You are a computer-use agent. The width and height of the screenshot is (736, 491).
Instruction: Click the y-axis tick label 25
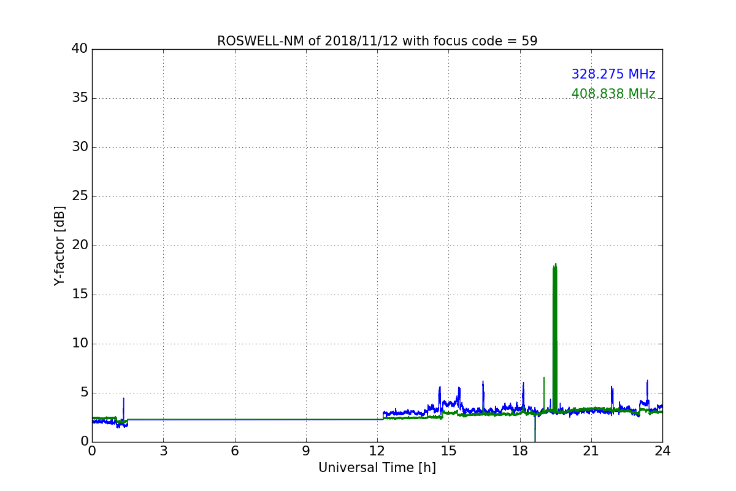(x=80, y=196)
